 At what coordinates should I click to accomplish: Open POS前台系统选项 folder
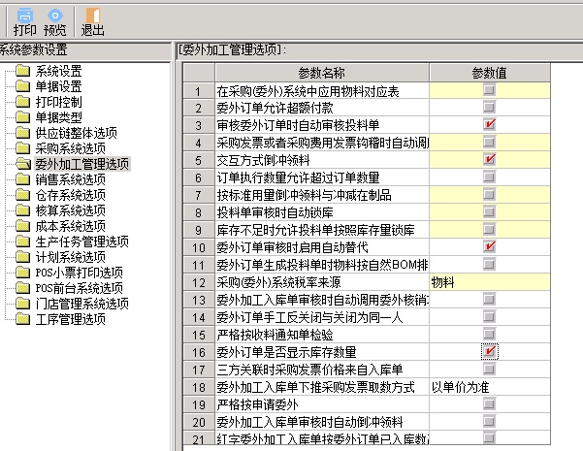pos(23,288)
